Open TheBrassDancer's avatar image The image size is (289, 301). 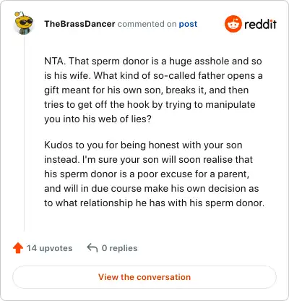pos(24,23)
